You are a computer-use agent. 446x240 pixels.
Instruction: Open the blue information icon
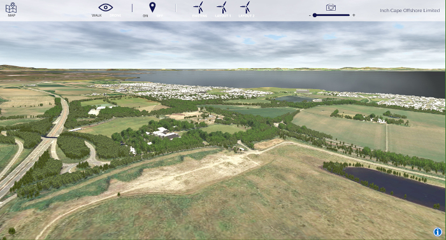(438, 232)
